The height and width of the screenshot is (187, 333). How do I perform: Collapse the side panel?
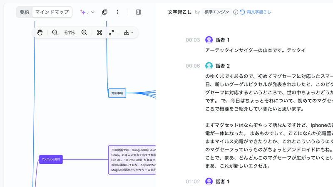pos(139,12)
